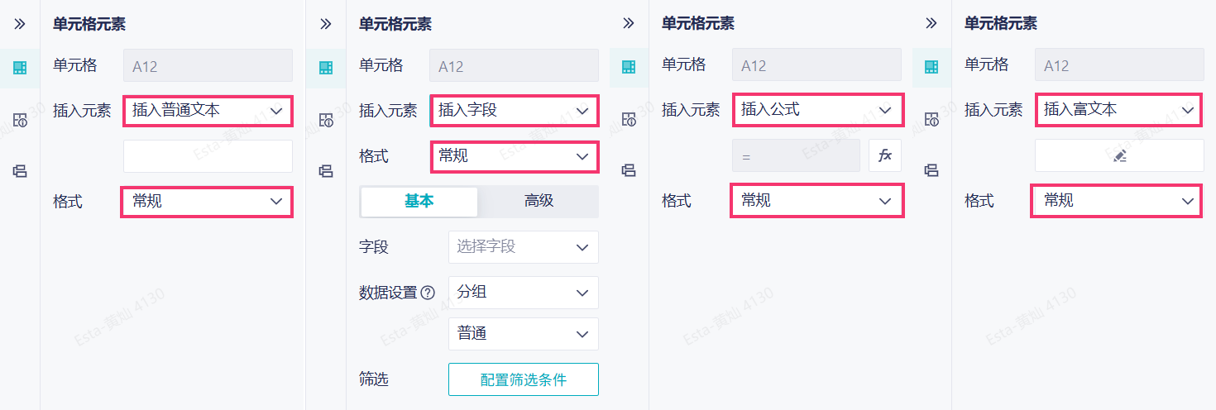Open cell attributes icon beside 插入公式 panel
Screen dimensions: 1216x410
tap(629, 119)
